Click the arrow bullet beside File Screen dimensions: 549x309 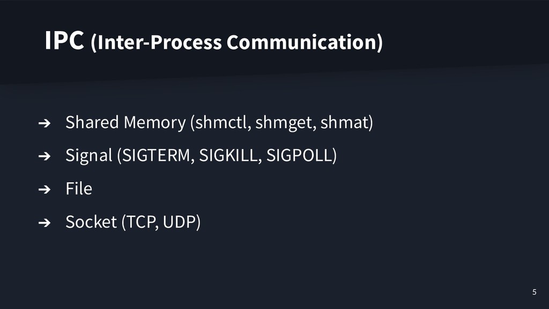click(x=44, y=189)
